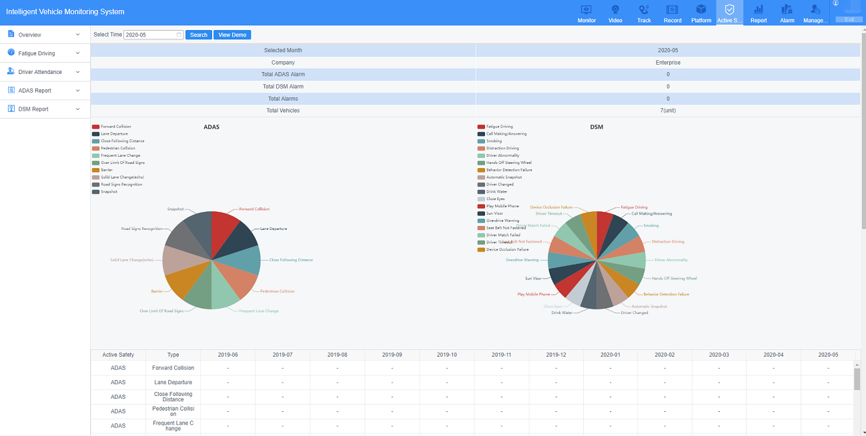Click the Driver Attendance sidebar icon
Image resolution: width=866 pixels, height=436 pixels.
11,71
